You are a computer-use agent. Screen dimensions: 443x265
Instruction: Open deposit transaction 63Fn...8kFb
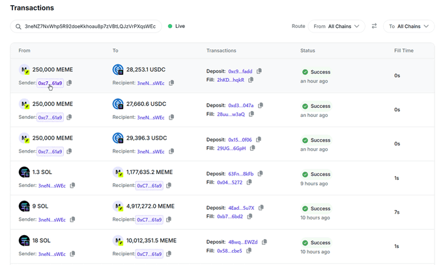coord(240,174)
